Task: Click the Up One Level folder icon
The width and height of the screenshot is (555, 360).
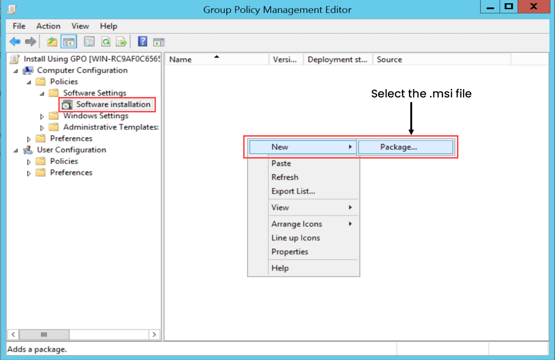Action: click(x=52, y=42)
